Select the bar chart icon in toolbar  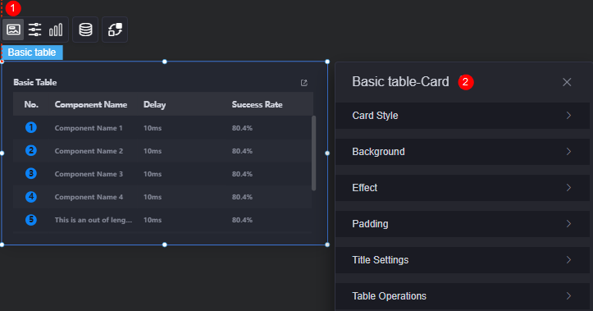[56, 30]
